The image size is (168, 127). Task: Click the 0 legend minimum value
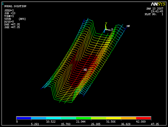click(17, 121)
